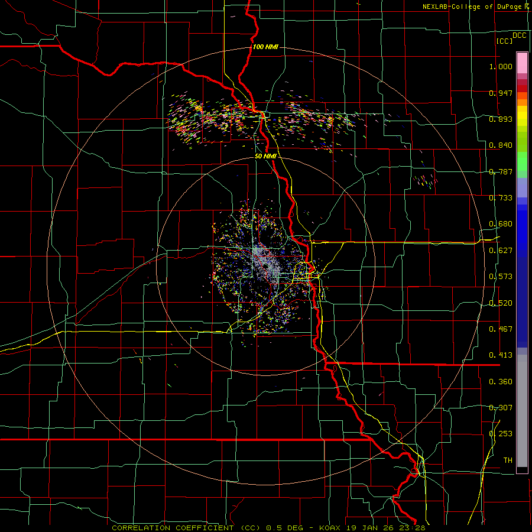Click the 100 NMI range ring label

pos(265,47)
